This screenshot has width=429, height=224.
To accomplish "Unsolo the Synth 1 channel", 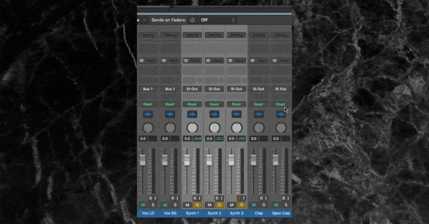I will (197, 205).
